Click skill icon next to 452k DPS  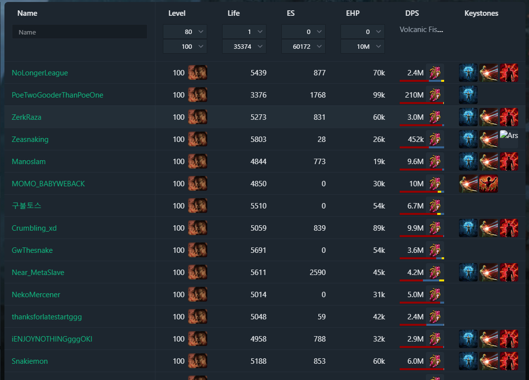435,139
